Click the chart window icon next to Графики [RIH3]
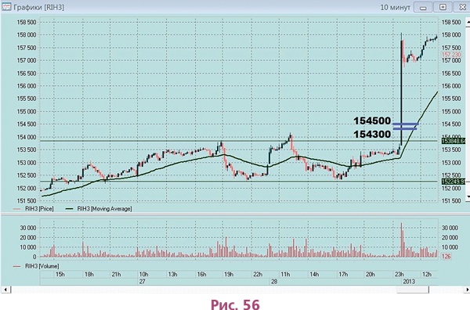 pyautogui.click(x=5, y=6)
